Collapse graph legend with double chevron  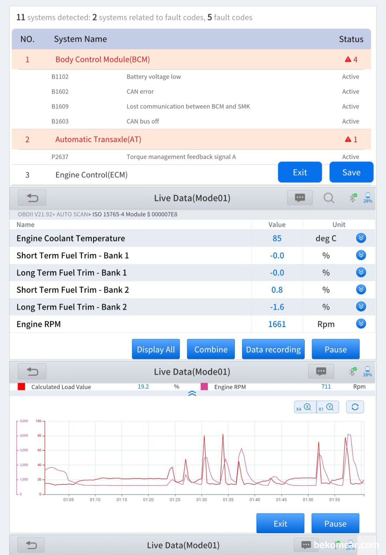(x=192, y=393)
